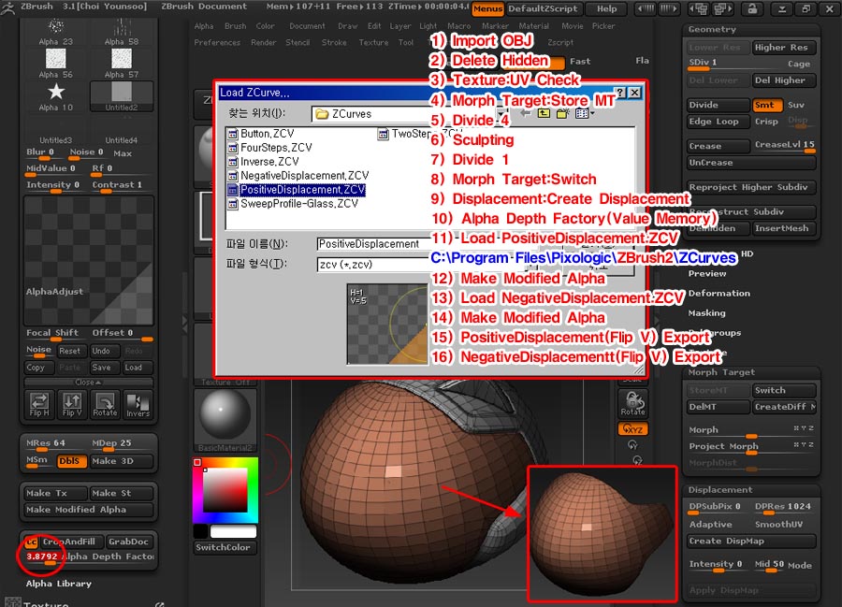Open the Document menu
Screen dimensions: 842x607
pyautogui.click(x=307, y=26)
